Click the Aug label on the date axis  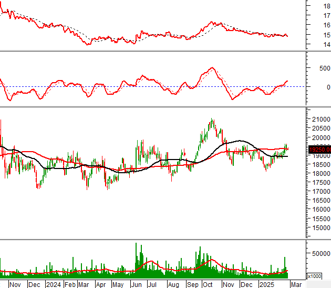(x=172, y=284)
